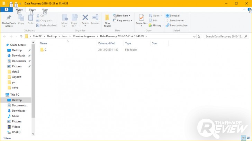Open the OS (C:) drive

click(x=14, y=132)
